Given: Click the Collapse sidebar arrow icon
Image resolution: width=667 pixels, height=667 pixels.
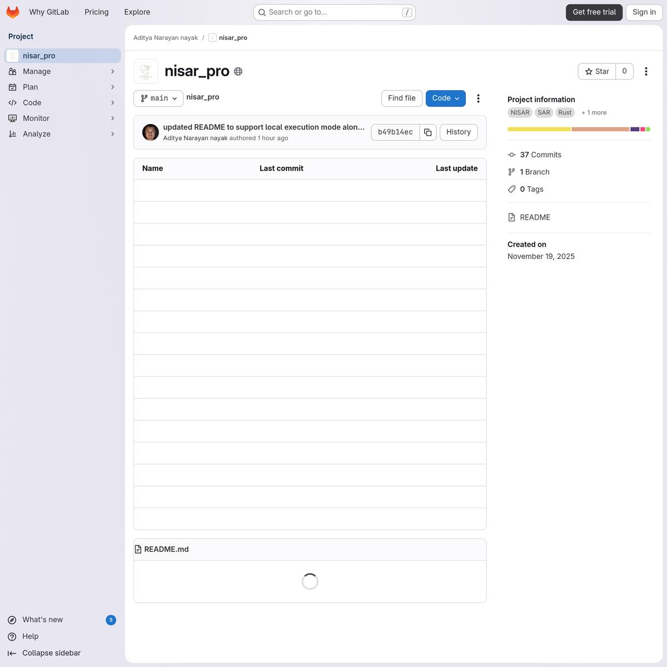Looking at the screenshot, I should [x=12, y=653].
